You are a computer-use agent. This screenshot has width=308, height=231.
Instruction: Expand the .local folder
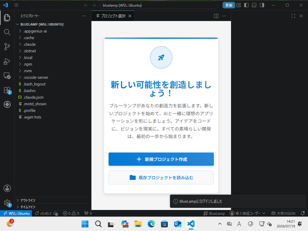tap(53, 57)
